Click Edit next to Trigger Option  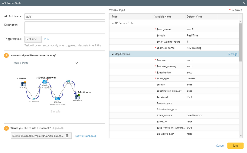point(47,39)
